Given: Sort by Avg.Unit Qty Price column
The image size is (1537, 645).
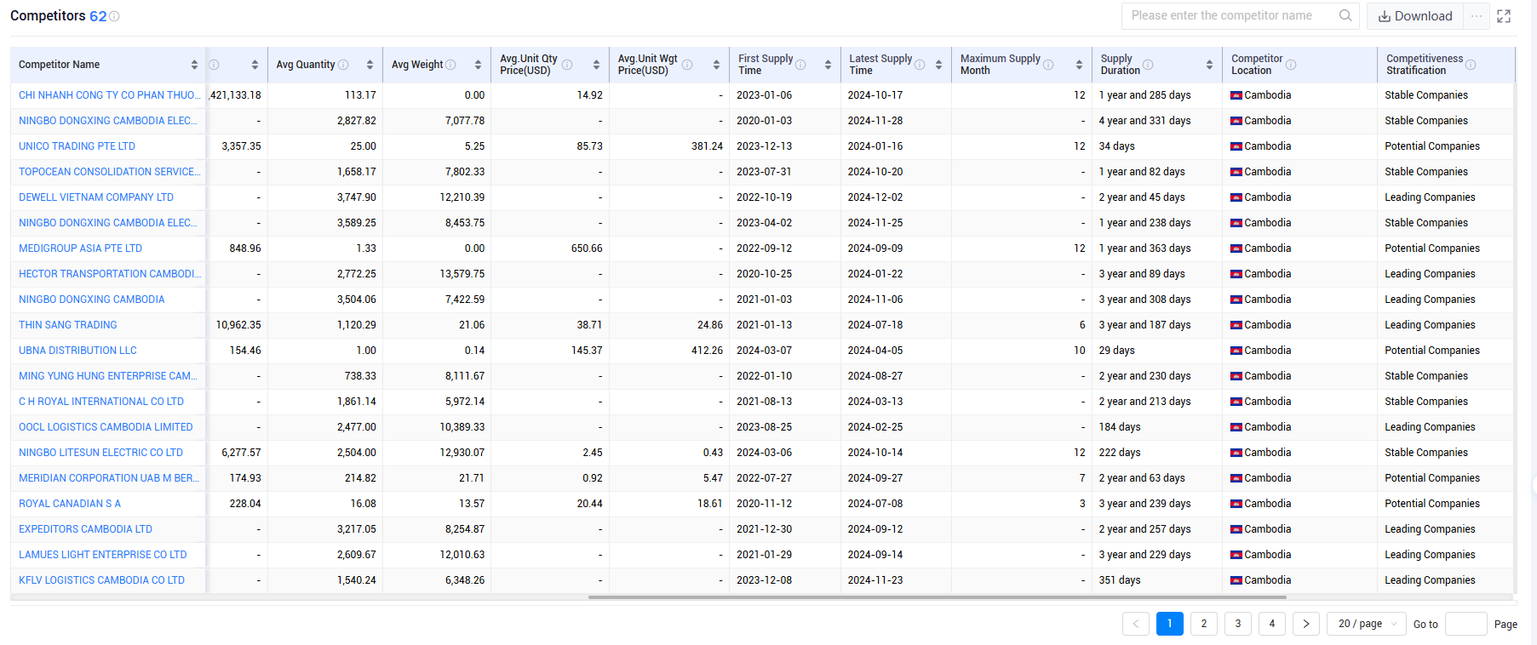Looking at the screenshot, I should pyautogui.click(x=596, y=65).
